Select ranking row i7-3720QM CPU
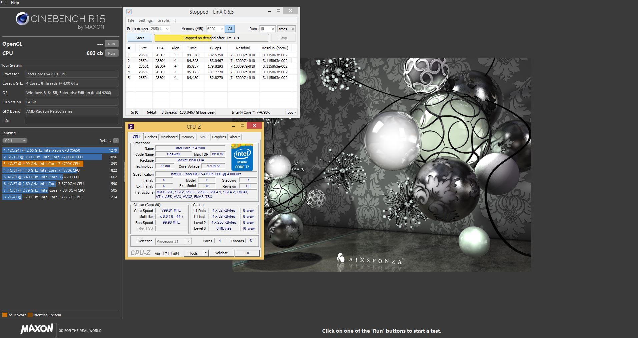638x338 pixels. [x=60, y=184]
